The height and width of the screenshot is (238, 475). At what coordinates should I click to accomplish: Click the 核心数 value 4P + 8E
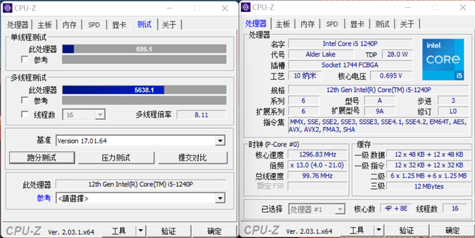click(x=396, y=208)
